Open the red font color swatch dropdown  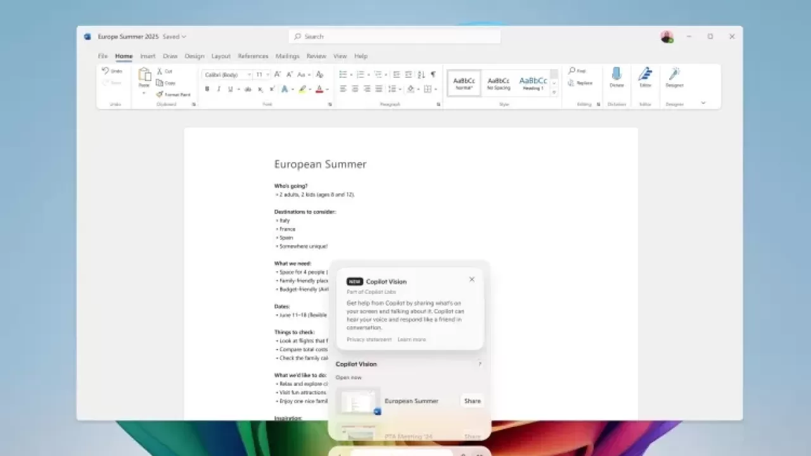pos(327,89)
